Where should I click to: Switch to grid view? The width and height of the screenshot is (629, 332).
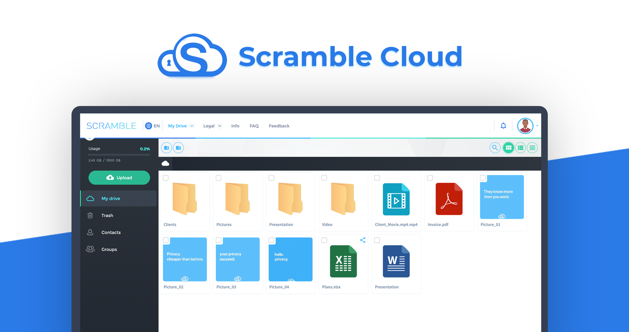click(508, 148)
